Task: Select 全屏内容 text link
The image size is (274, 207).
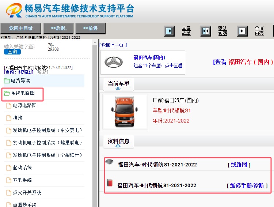Action: (x=259, y=31)
